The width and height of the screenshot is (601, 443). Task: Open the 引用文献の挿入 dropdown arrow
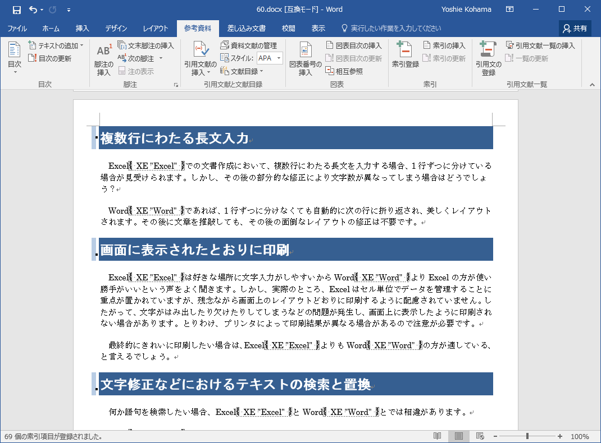[208, 72]
